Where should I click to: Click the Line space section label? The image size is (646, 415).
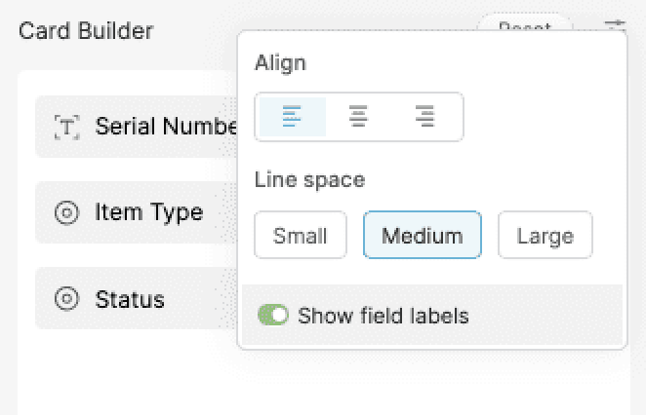(309, 180)
